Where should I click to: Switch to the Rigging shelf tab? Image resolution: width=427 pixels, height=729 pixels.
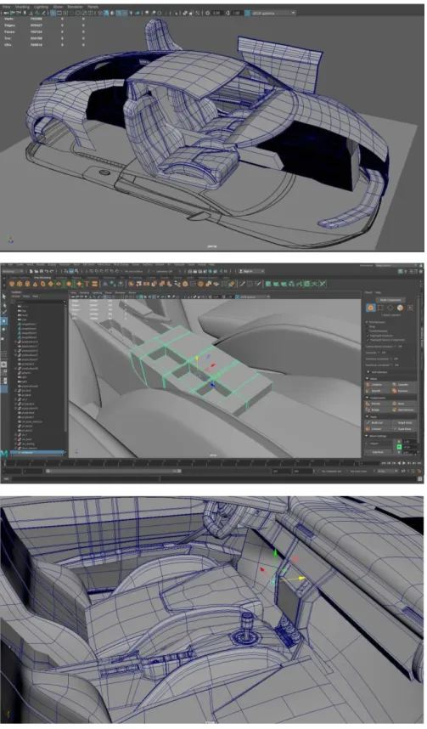76,278
